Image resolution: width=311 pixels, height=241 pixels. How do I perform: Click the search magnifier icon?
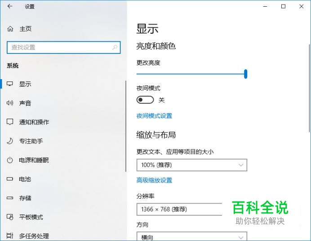click(115, 47)
